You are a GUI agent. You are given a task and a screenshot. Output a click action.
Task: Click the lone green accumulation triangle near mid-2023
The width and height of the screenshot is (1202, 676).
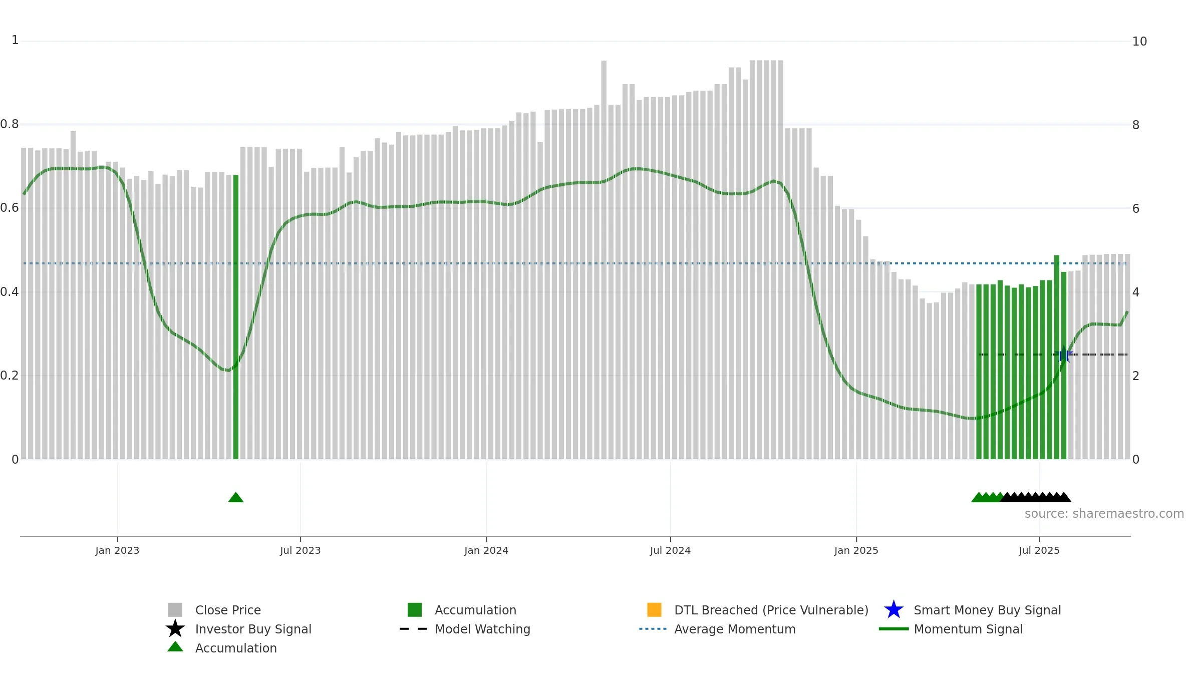(236, 497)
